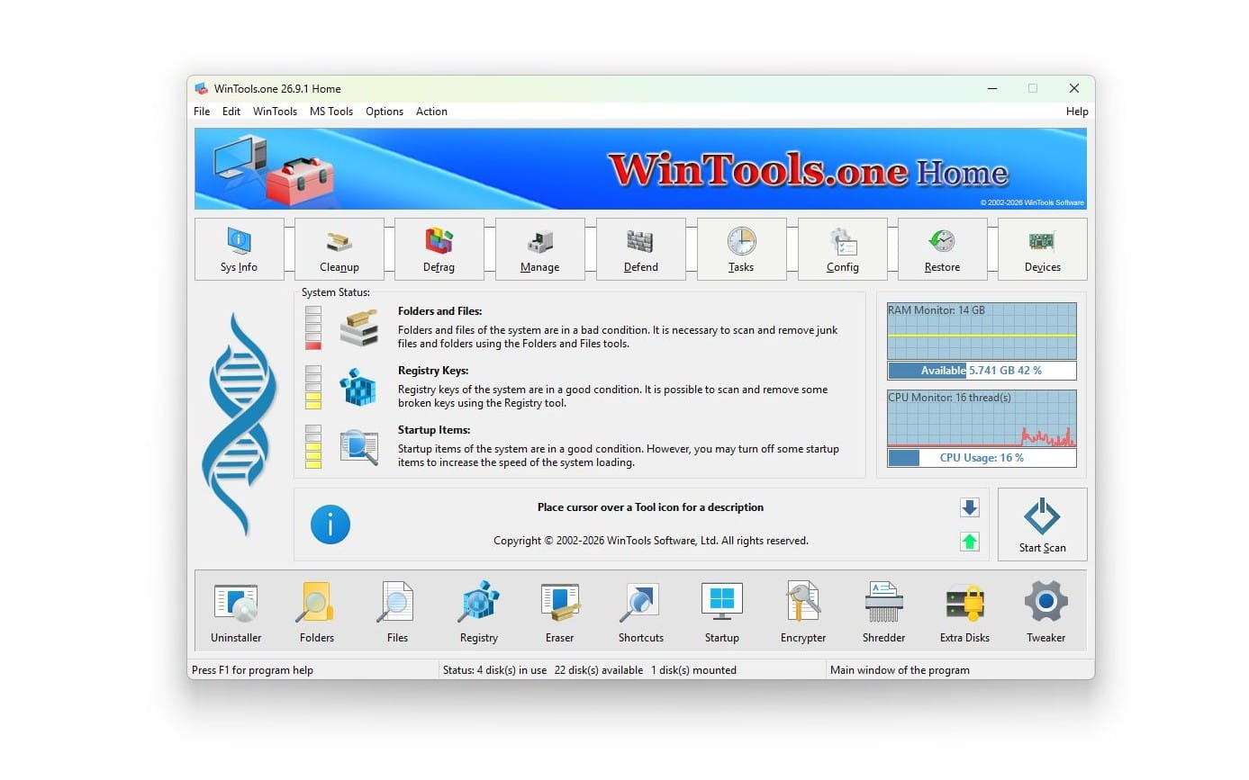This screenshot has height=780, width=1249.
Task: Click the Start Scan button
Action: click(1043, 524)
